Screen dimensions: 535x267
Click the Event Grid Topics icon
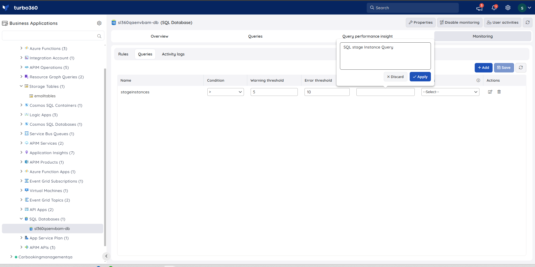click(27, 200)
